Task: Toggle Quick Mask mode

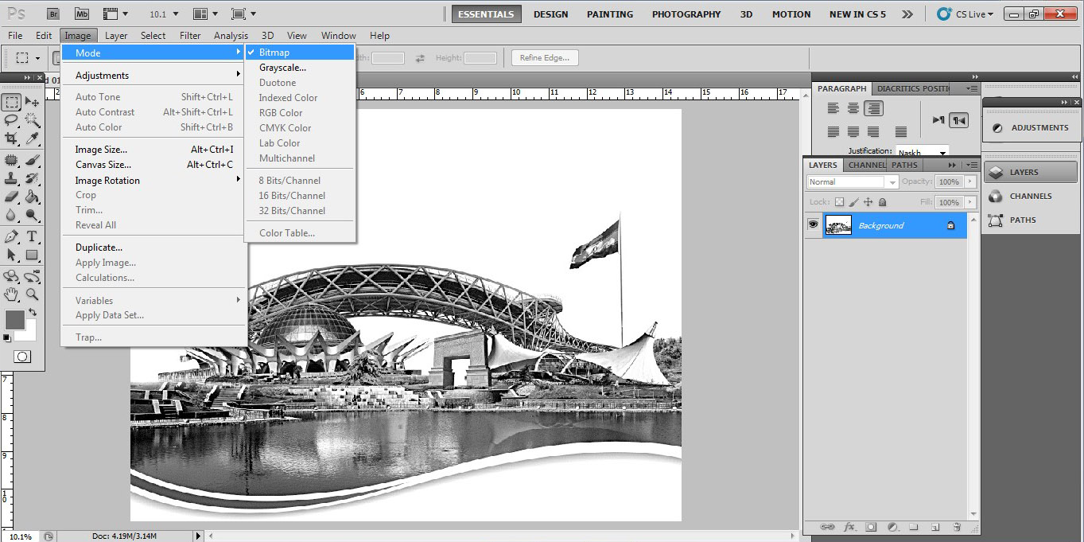Action: pyautogui.click(x=22, y=357)
